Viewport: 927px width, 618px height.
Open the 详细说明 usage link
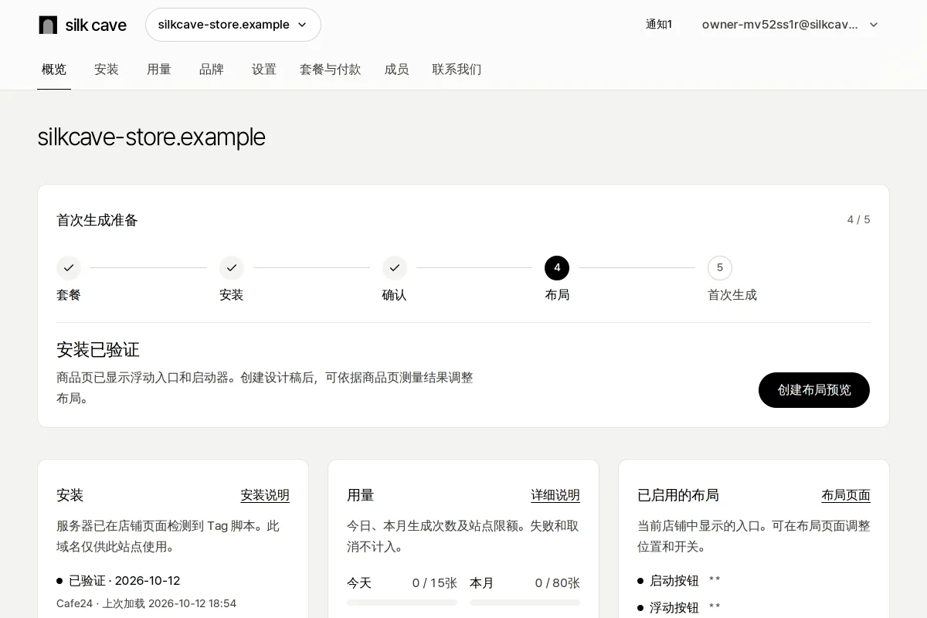click(x=555, y=495)
